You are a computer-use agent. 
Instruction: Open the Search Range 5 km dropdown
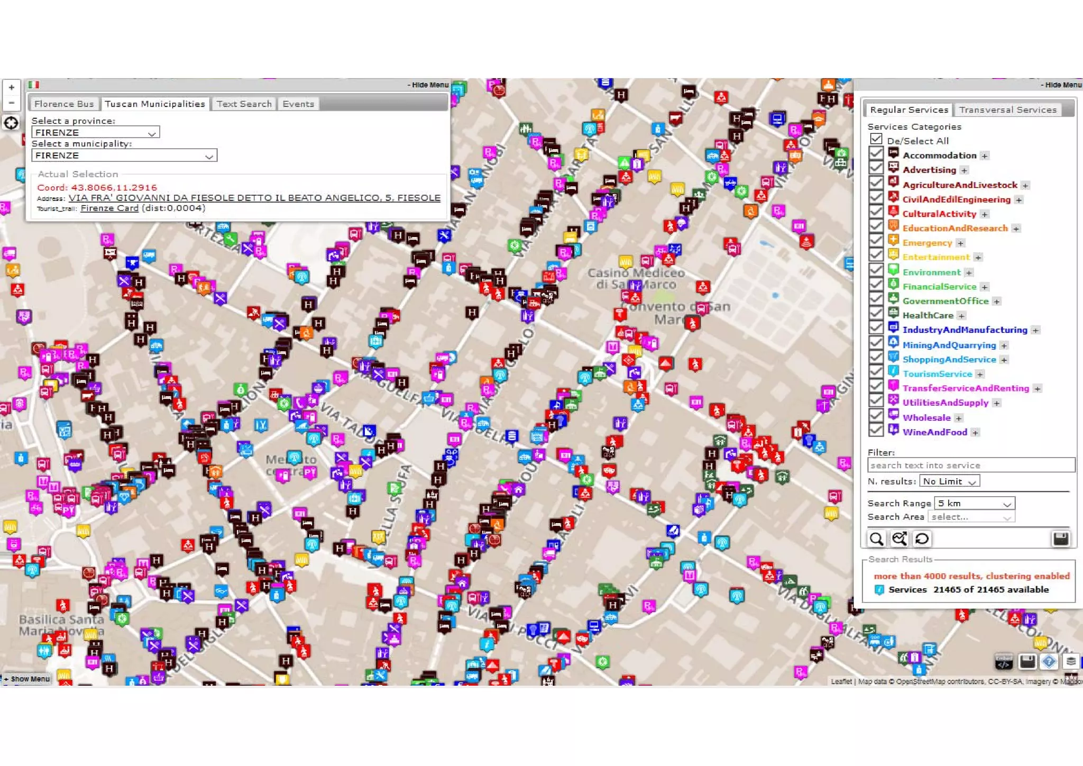pos(975,503)
